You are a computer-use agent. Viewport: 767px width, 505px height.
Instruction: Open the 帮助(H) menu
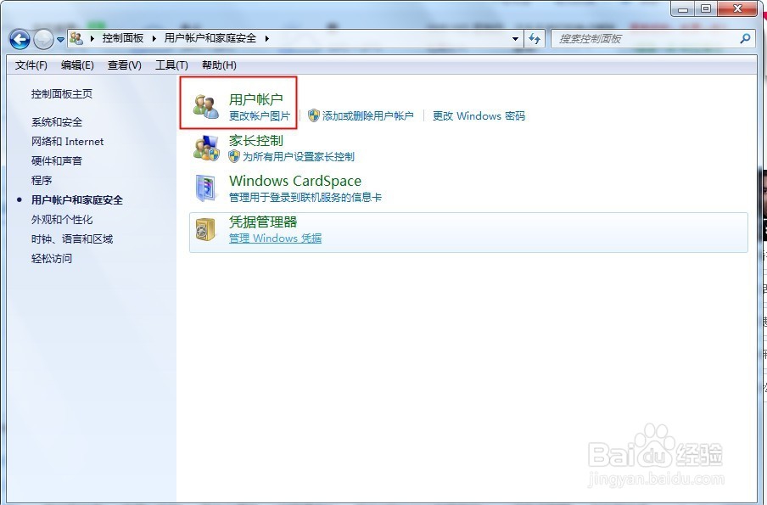(x=219, y=65)
